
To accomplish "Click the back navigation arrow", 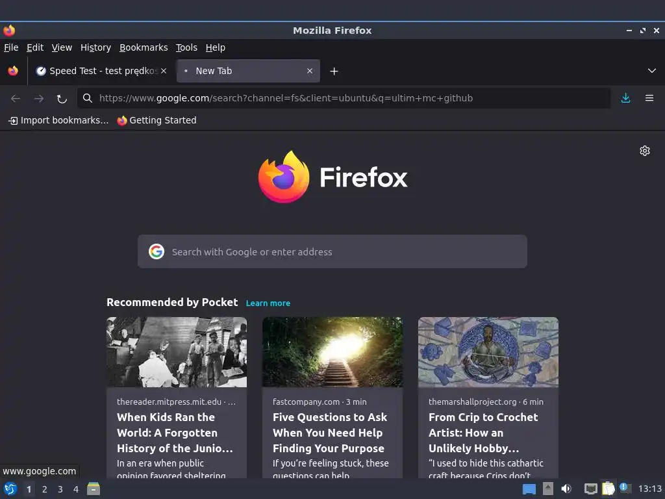I will 16,99.
